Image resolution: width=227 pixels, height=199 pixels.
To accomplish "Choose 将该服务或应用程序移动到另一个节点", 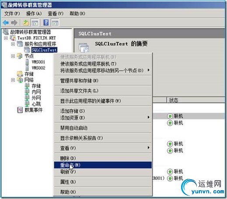I will point(103,70).
